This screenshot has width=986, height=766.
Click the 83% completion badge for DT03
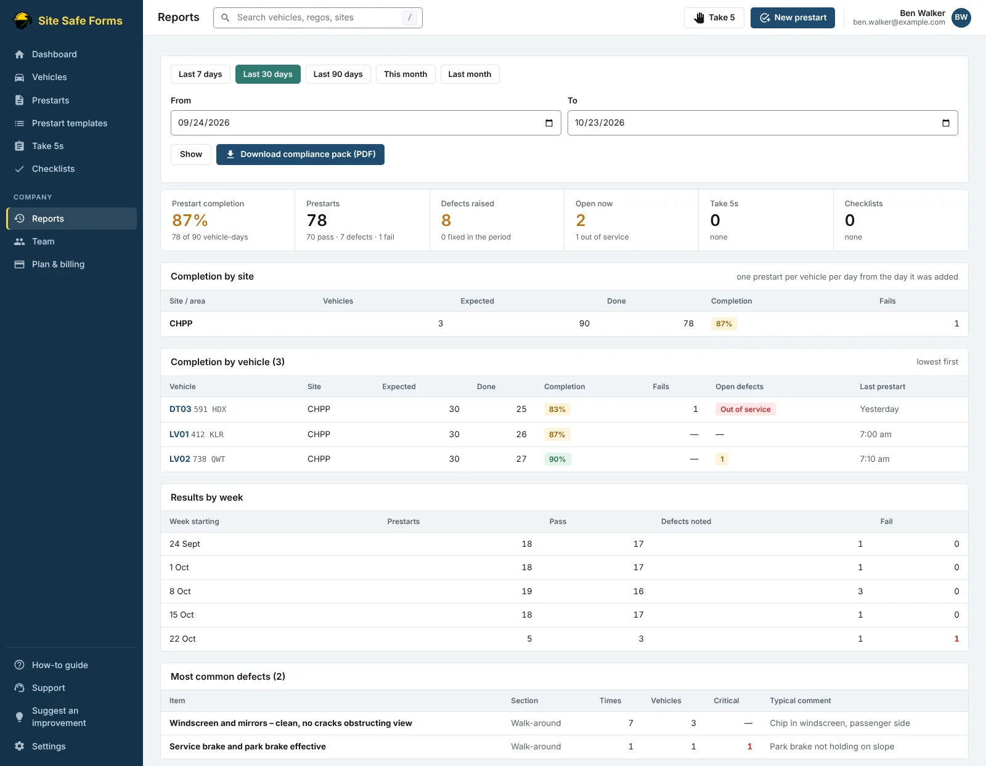557,409
